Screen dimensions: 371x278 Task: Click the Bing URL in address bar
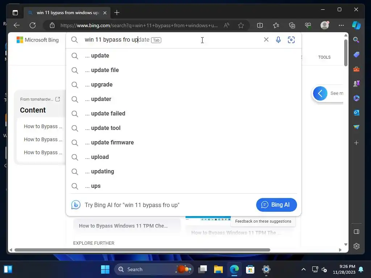pyautogui.click(x=139, y=25)
